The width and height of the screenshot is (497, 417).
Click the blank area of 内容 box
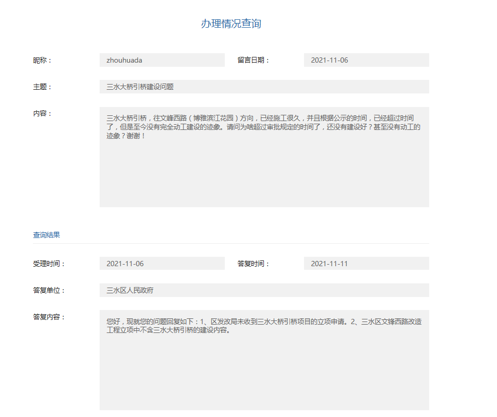coord(264,177)
